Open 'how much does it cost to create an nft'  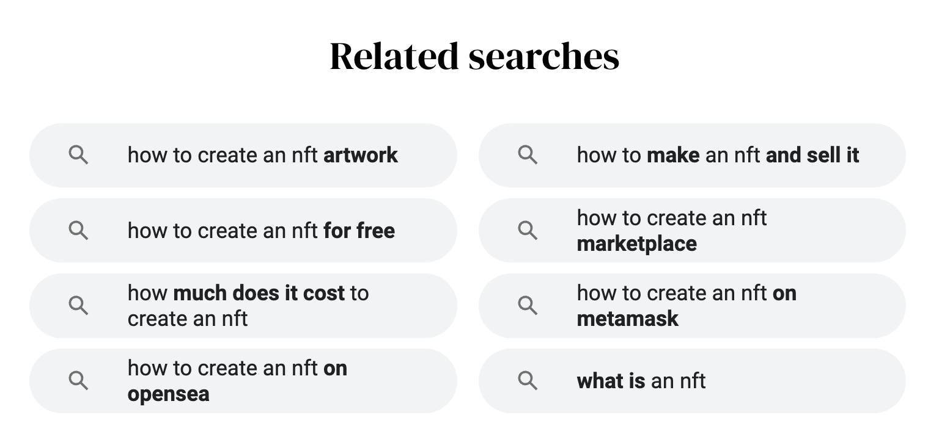click(248, 305)
